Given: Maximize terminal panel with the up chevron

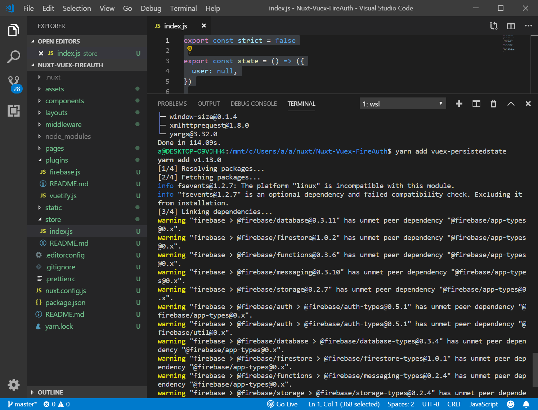Looking at the screenshot, I should [511, 104].
